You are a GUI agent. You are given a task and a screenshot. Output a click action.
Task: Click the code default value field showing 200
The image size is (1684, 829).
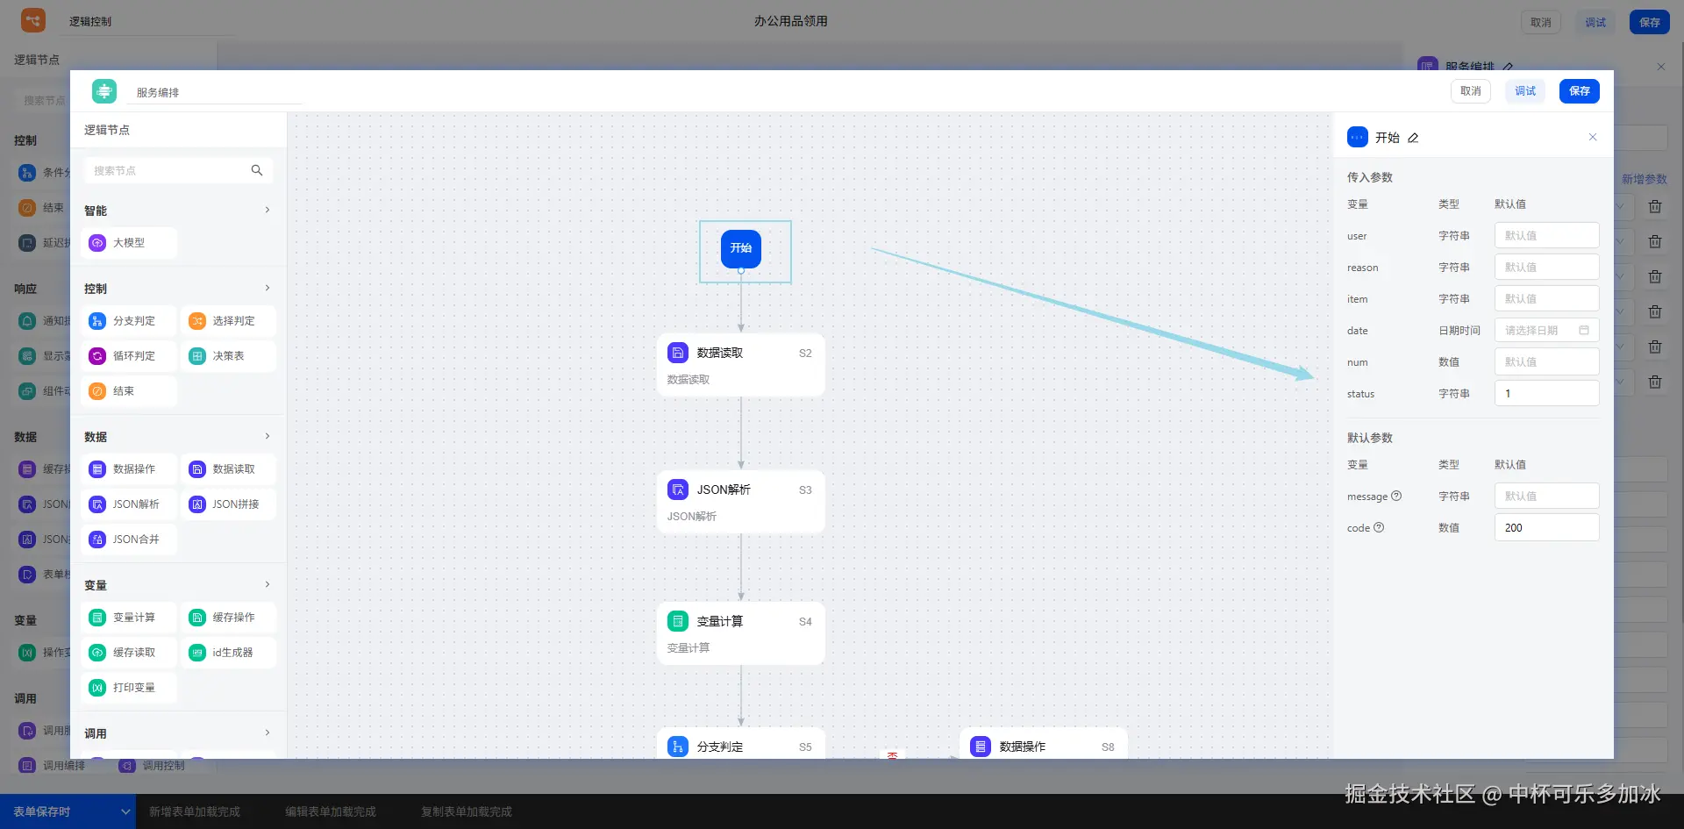pyautogui.click(x=1546, y=527)
